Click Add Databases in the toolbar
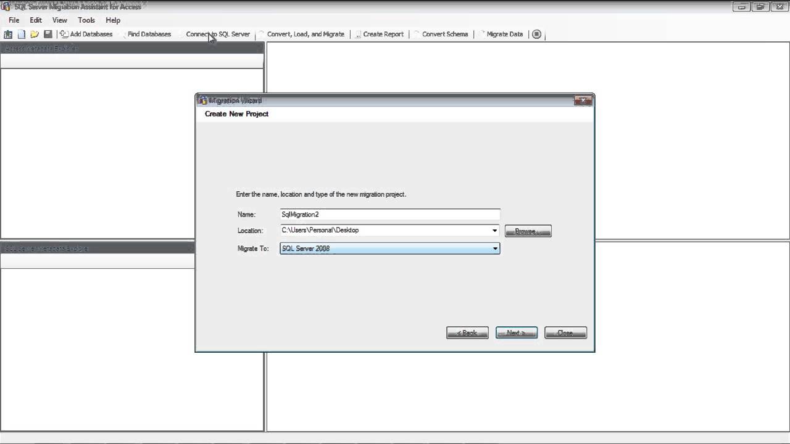 86,35
